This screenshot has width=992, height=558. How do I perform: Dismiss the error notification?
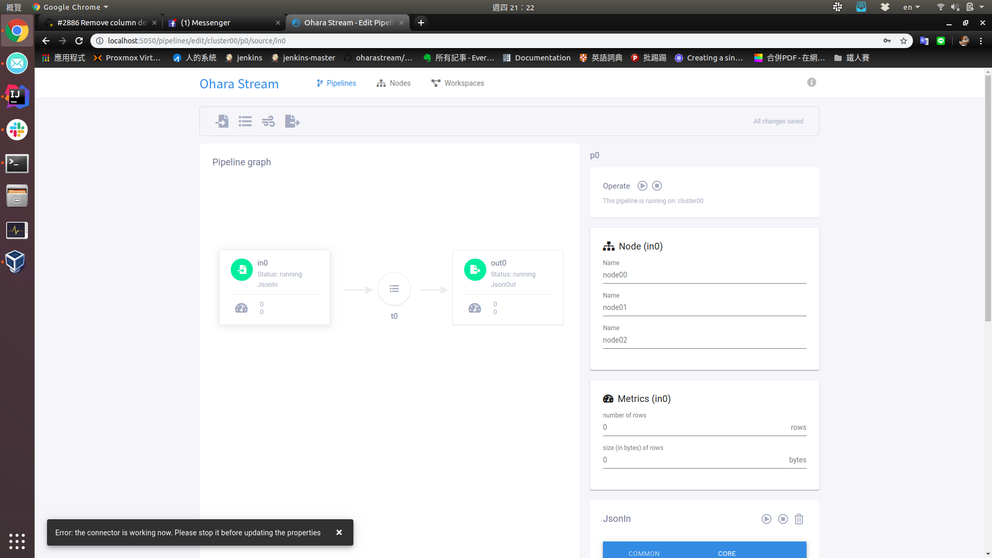(x=339, y=532)
